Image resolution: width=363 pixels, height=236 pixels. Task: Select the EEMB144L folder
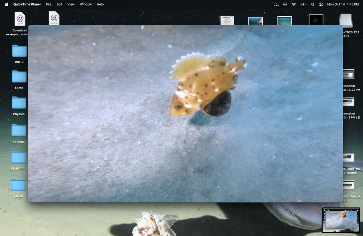(x=18, y=158)
